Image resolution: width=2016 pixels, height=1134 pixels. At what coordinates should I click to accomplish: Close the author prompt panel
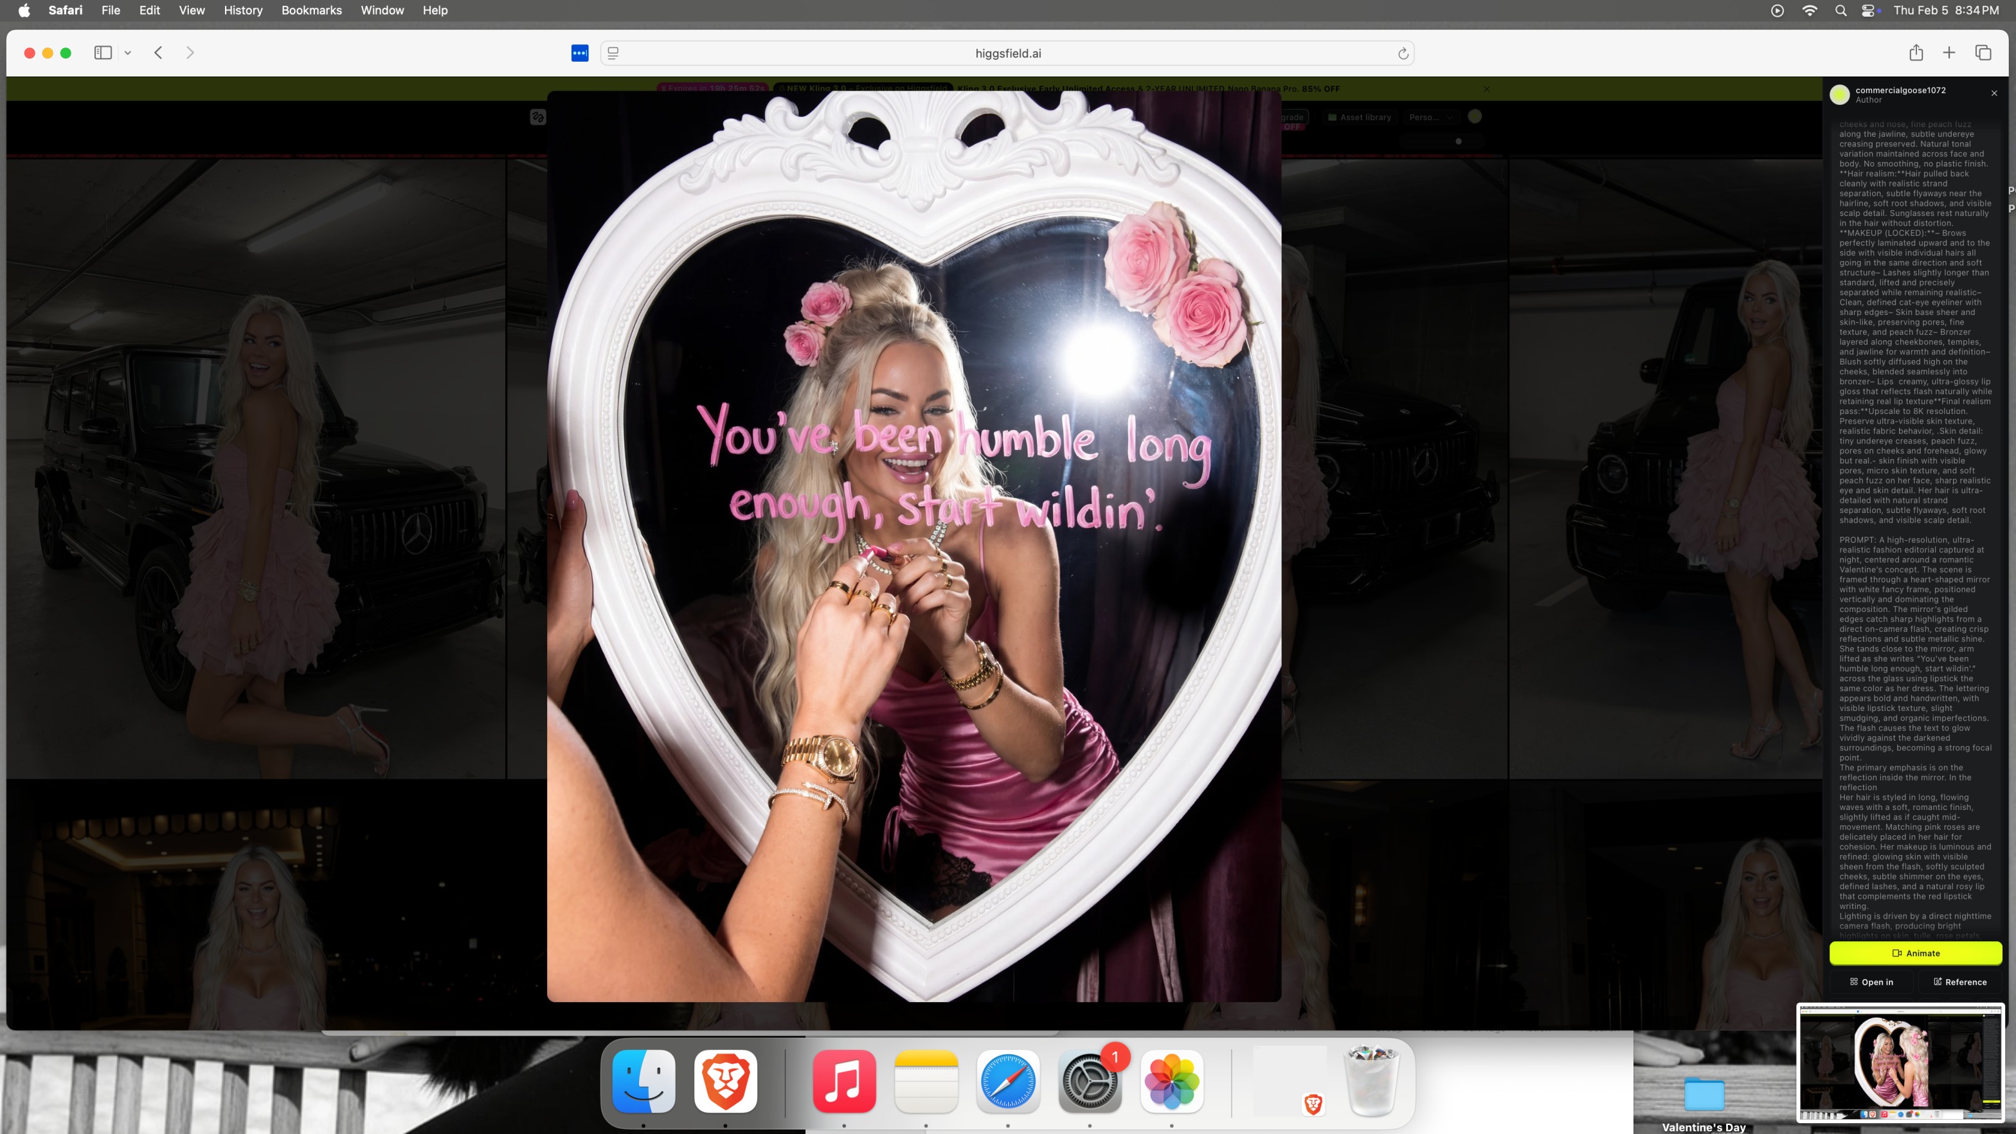coord(1994,93)
